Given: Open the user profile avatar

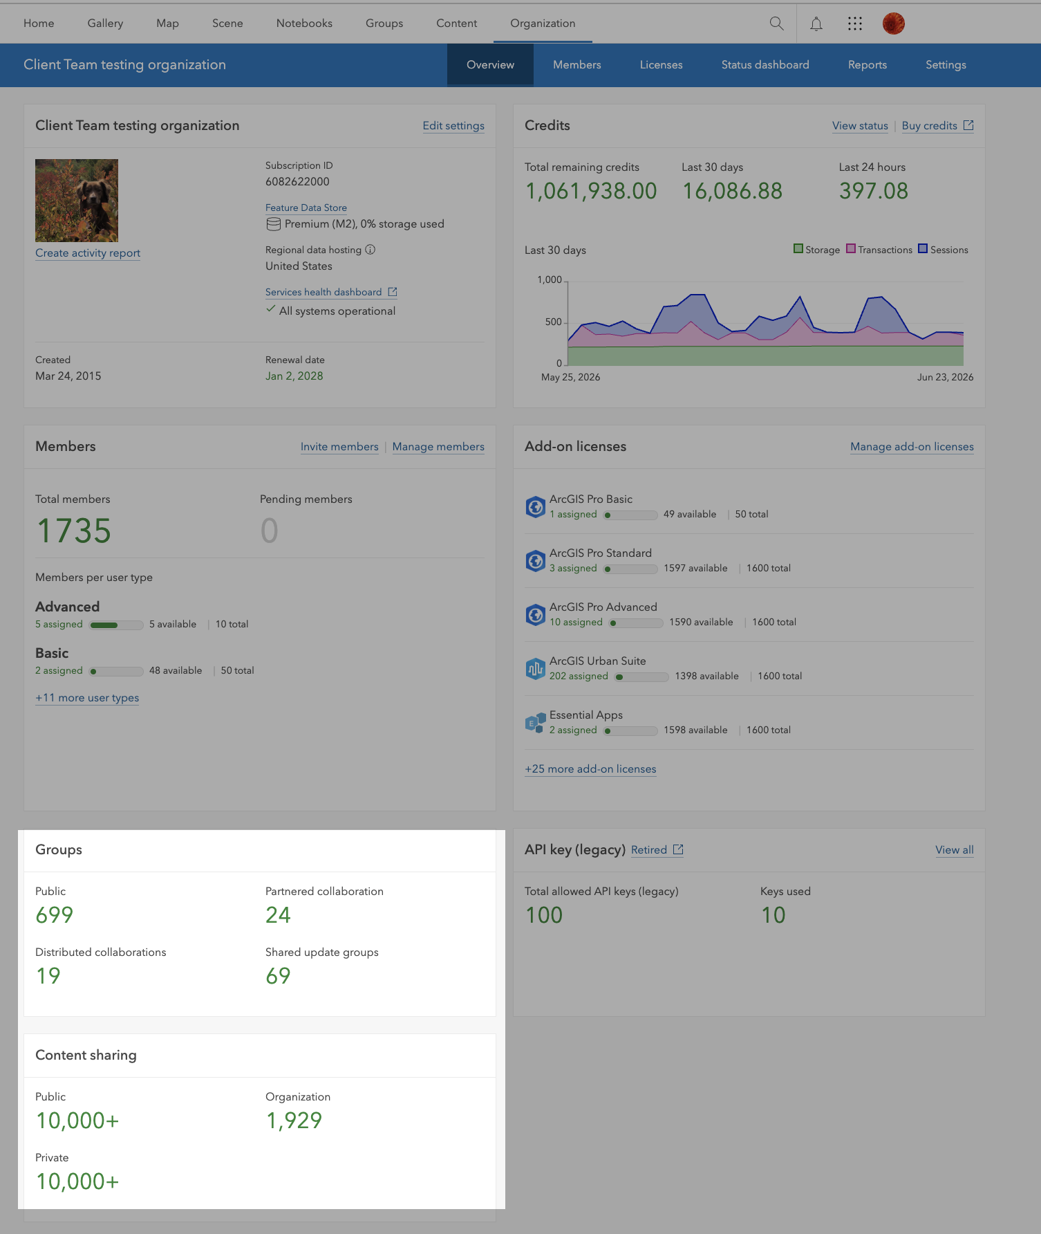Looking at the screenshot, I should click(x=894, y=24).
